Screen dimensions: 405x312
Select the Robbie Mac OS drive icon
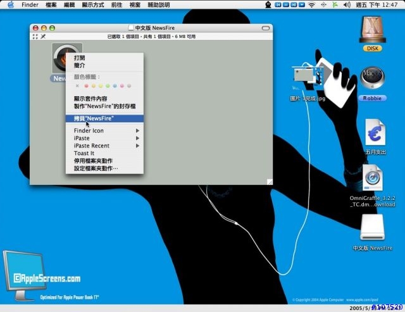pos(372,78)
